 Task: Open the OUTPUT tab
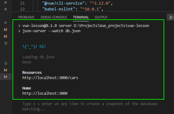click(x=101, y=17)
